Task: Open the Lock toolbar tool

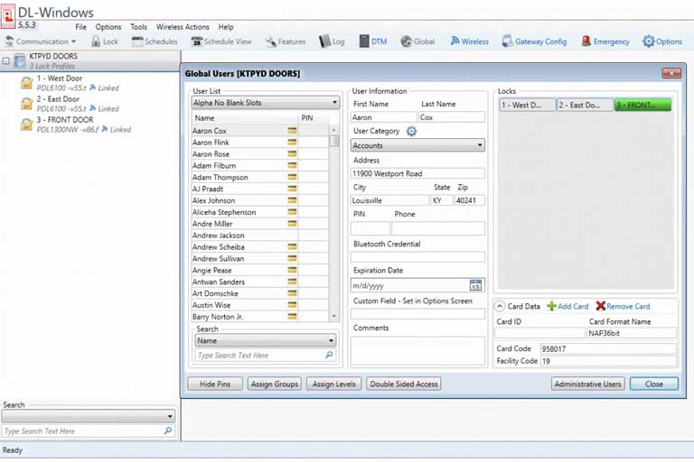Action: coord(104,42)
